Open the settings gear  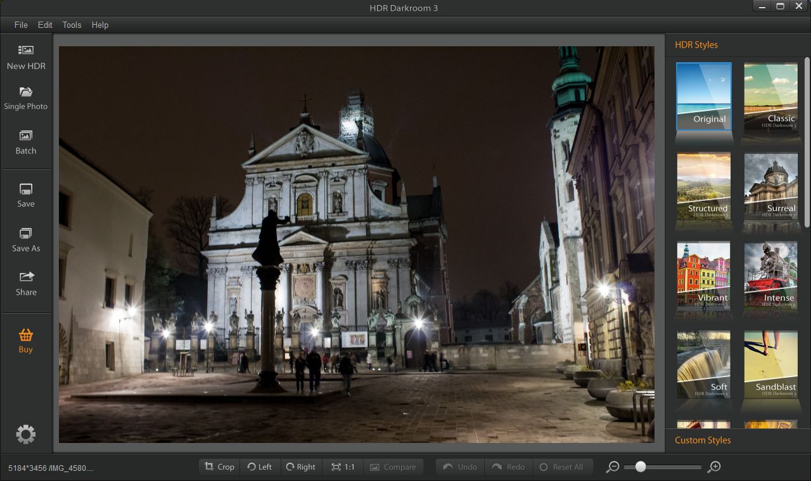tap(25, 434)
